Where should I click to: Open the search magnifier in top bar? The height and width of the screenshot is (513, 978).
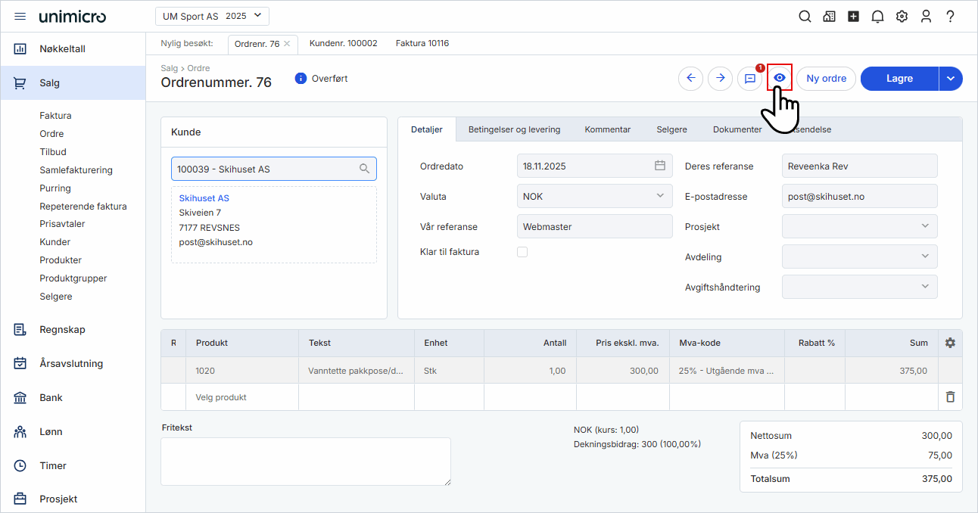(805, 17)
